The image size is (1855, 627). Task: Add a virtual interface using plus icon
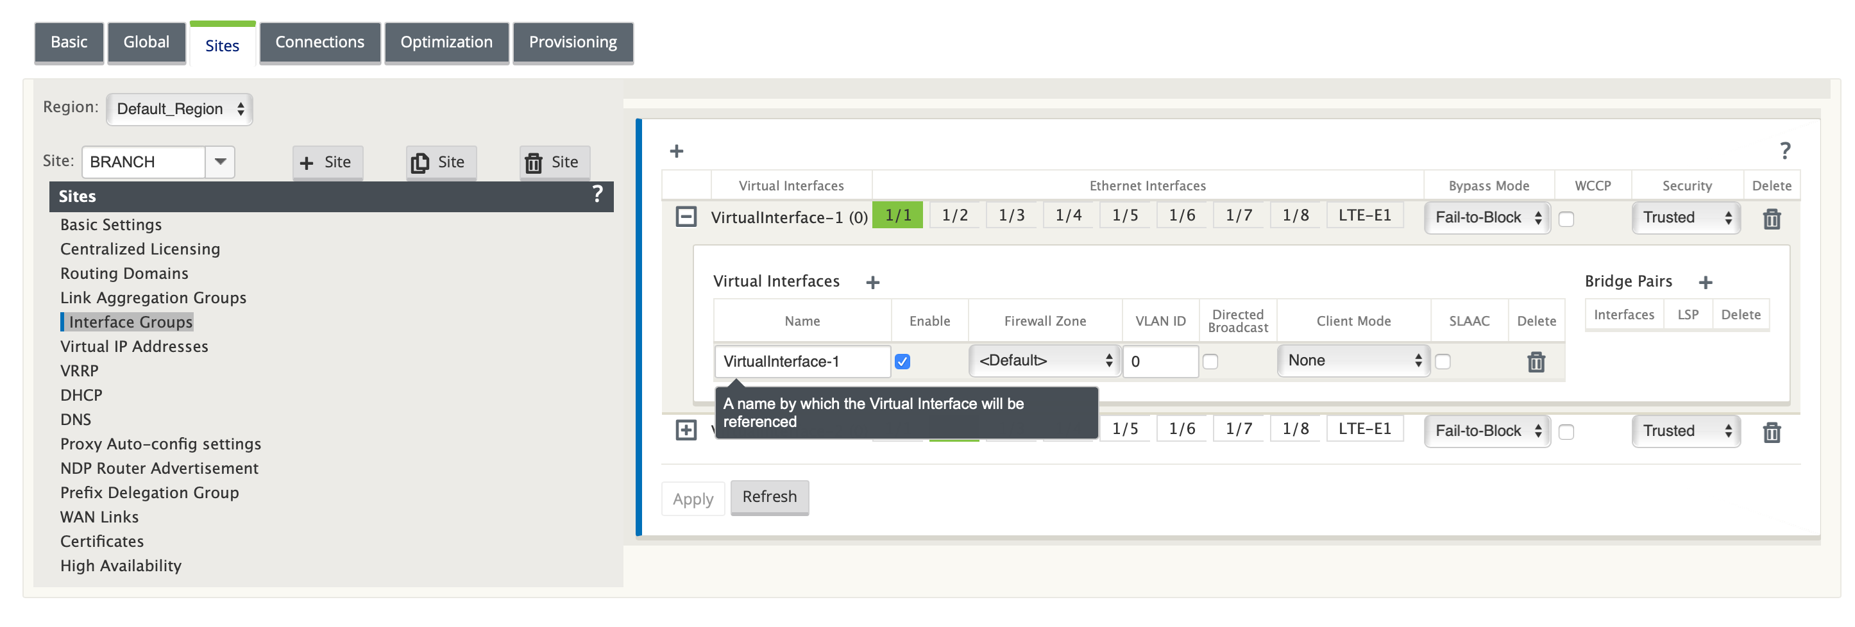pos(873,282)
